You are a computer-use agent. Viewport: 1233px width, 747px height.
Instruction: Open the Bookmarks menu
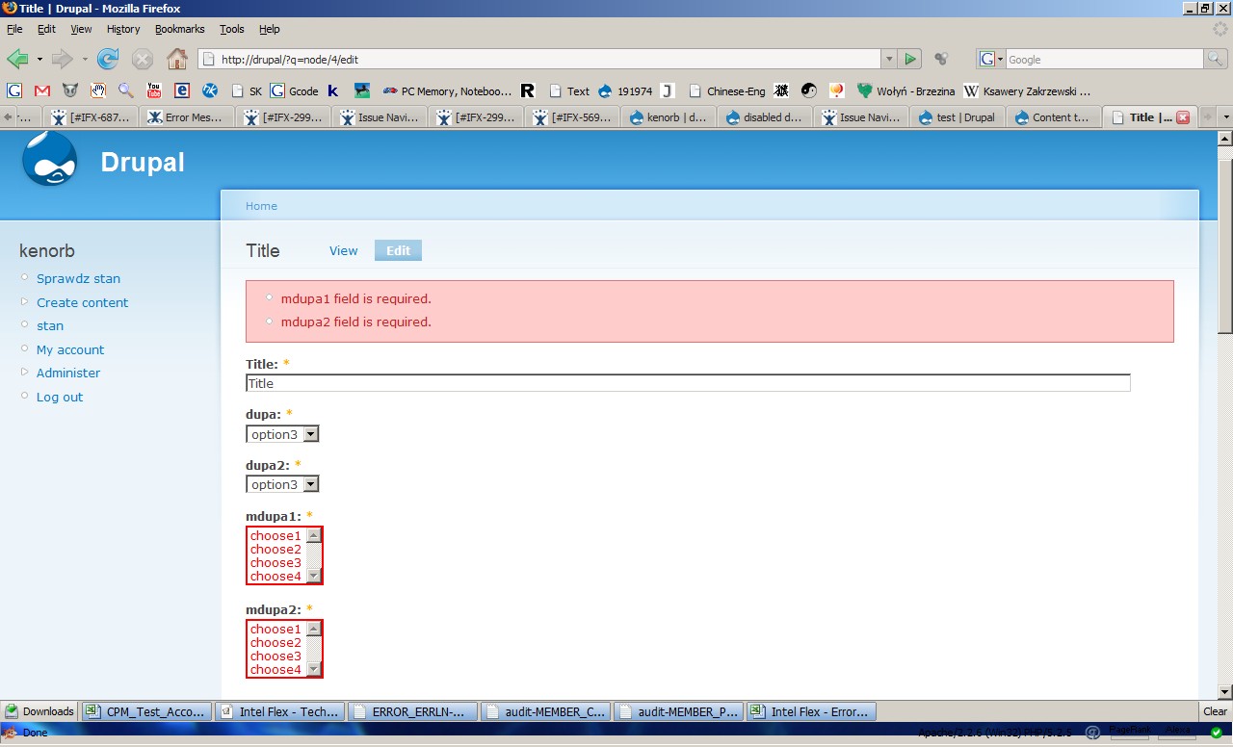coord(179,29)
